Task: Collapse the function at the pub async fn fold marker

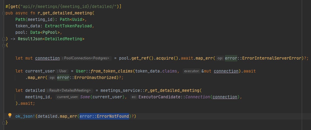Action: coord(4,13)
